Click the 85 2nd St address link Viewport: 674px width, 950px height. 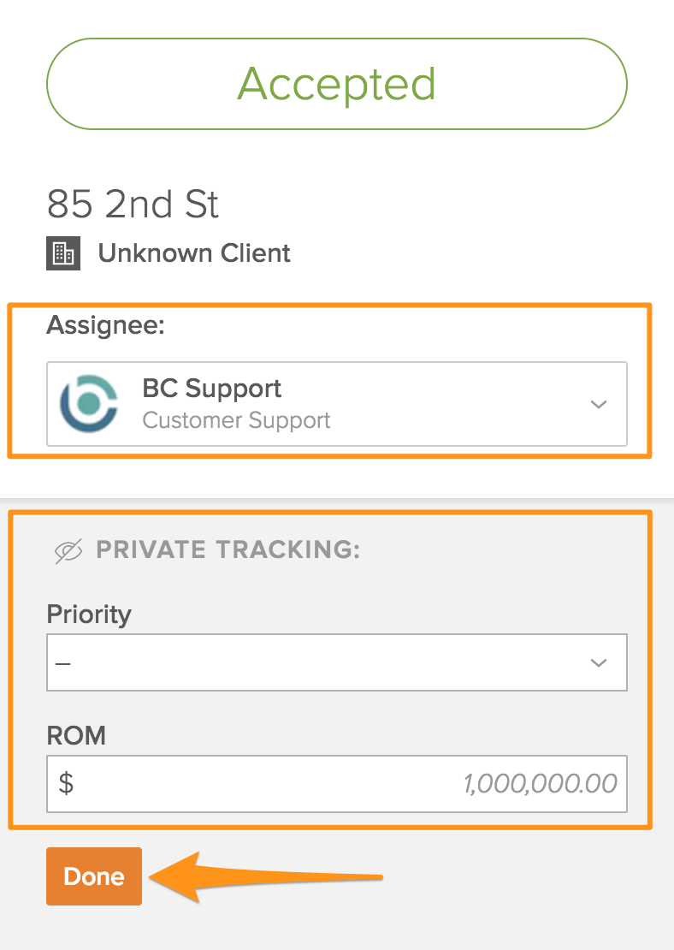click(x=133, y=205)
